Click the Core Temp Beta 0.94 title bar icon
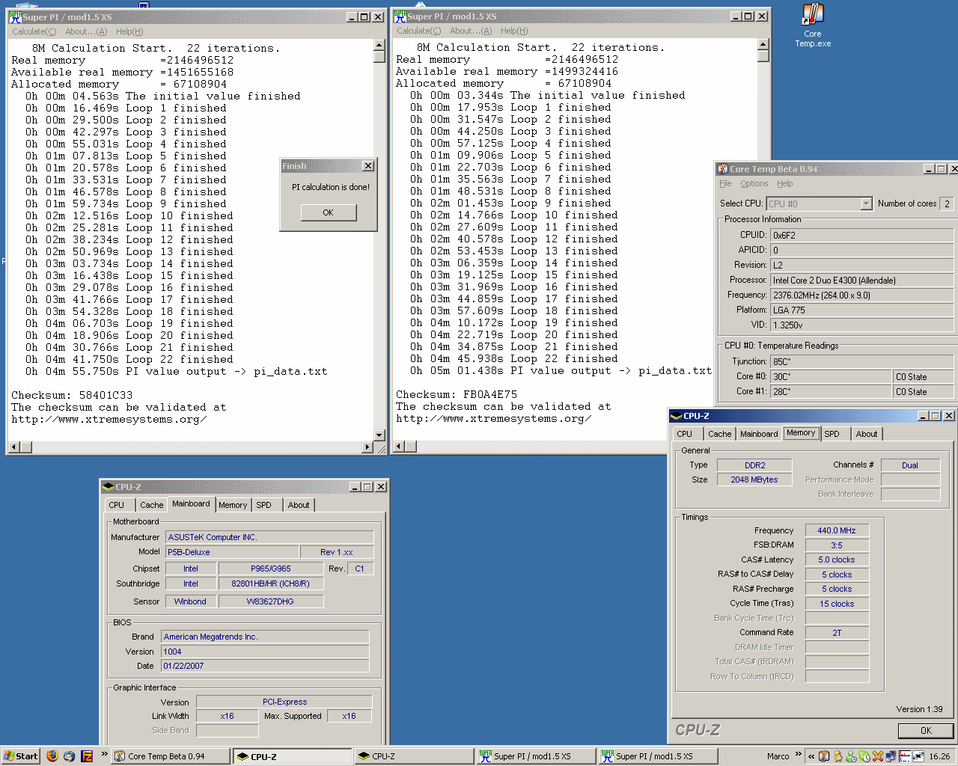Viewport: 958px width, 766px height. tap(723, 169)
